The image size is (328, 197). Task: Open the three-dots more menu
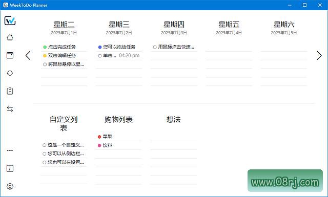tap(10, 150)
